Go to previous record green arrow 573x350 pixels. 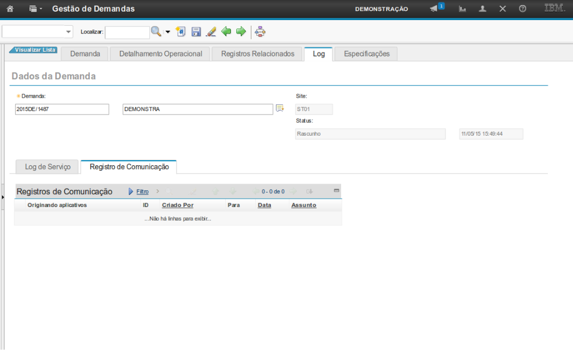pyautogui.click(x=226, y=32)
